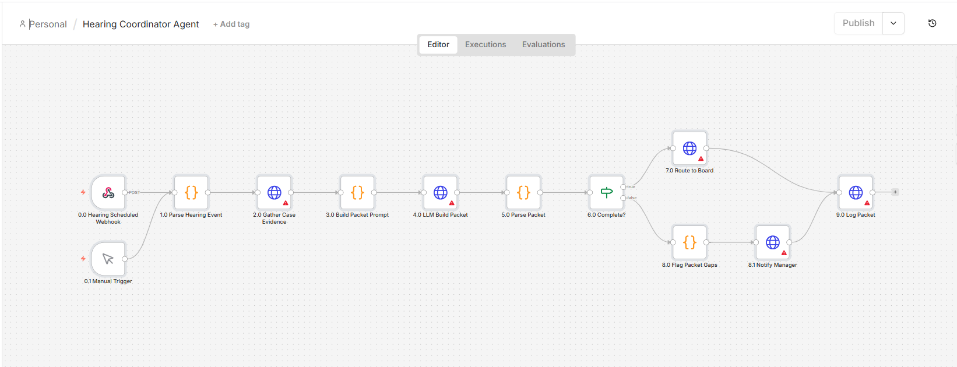957x367 pixels.
Task: Publish the workflow
Action: (859, 23)
